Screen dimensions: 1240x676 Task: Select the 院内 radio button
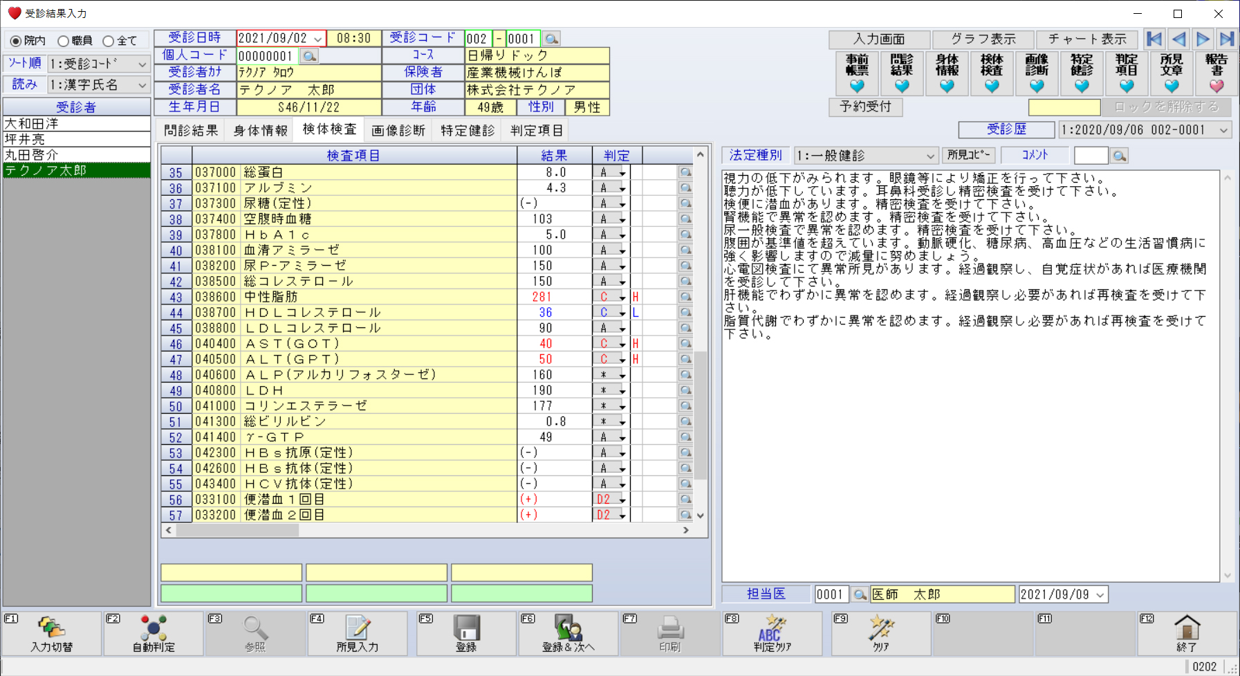point(16,42)
